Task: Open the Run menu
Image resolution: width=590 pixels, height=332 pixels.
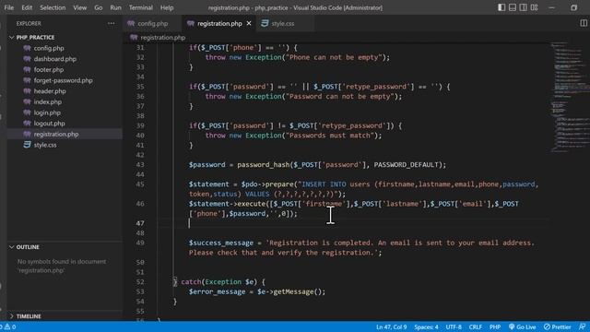Action: (115, 7)
